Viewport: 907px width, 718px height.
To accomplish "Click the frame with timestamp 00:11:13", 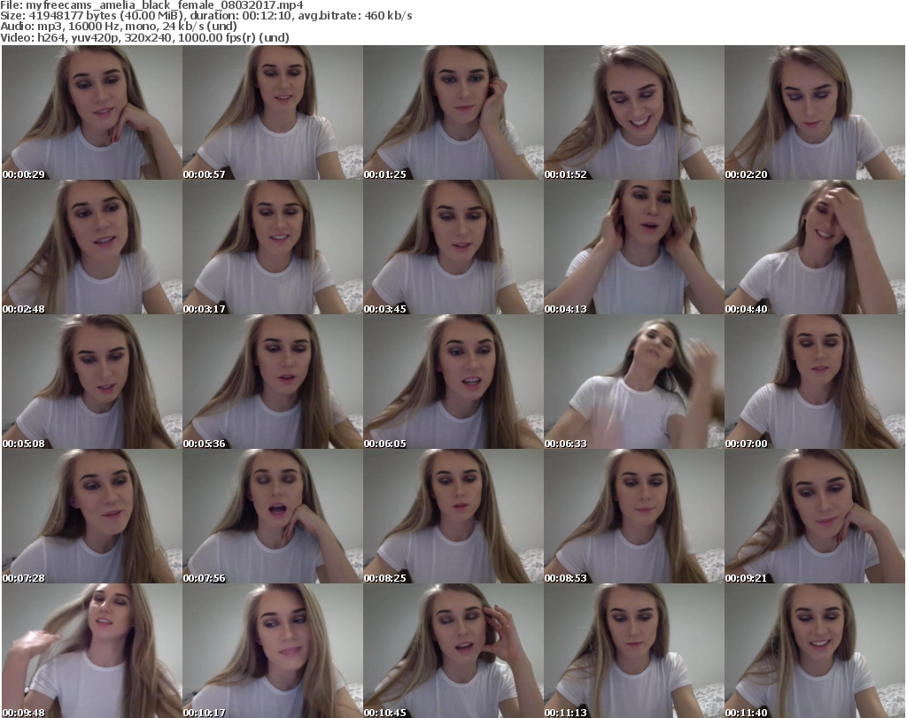I will coord(634,651).
